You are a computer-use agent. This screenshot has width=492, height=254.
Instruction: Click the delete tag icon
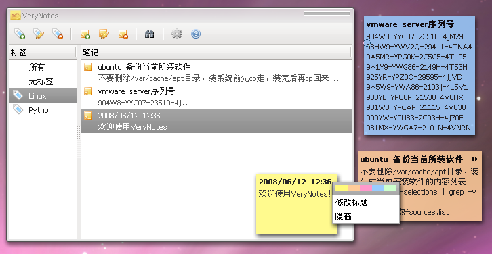[x=58, y=34]
